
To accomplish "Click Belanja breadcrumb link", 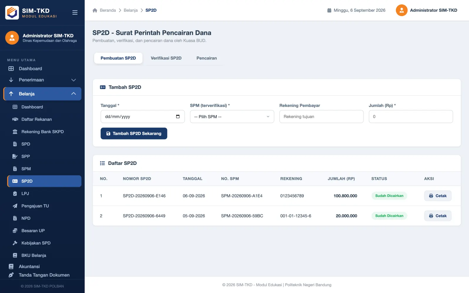I will click(x=131, y=10).
